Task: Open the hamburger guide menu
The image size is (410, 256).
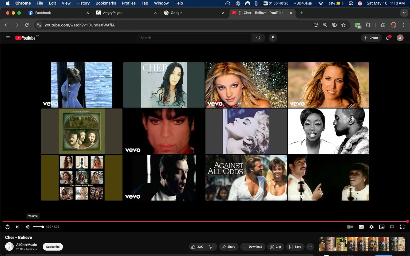Action: (7, 38)
